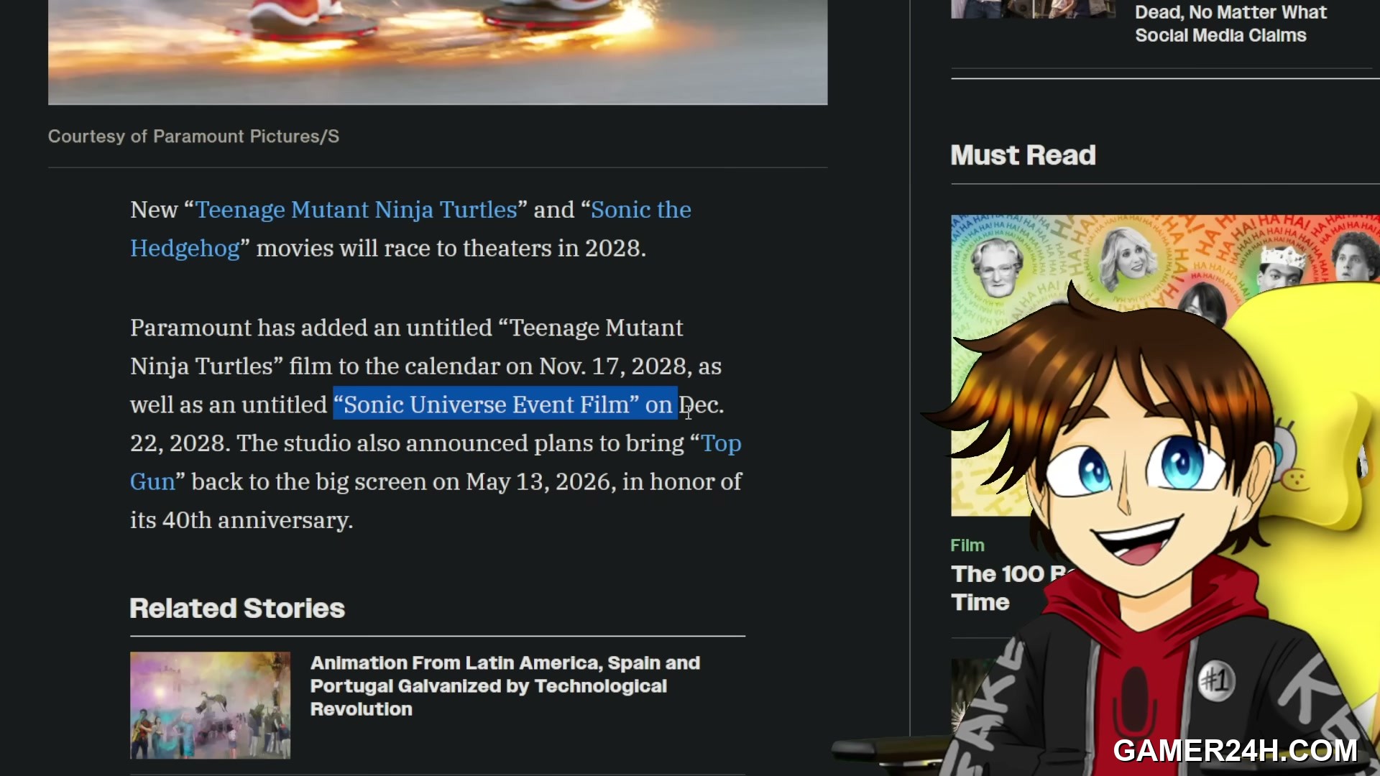Screen dimensions: 1380x776
Task: Open the "Teenage Mutant Ninja Turtles" link
Action: pos(356,210)
